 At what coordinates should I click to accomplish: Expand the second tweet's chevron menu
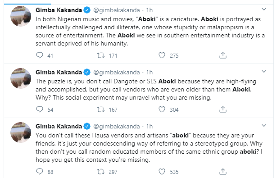264,71
